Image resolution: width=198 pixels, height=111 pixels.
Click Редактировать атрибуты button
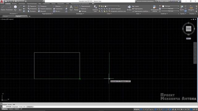(x=140, y=11)
